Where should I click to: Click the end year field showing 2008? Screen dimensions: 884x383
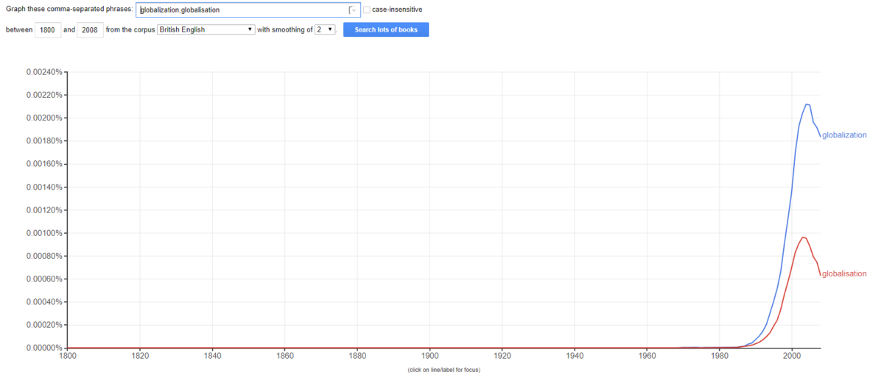tap(90, 30)
